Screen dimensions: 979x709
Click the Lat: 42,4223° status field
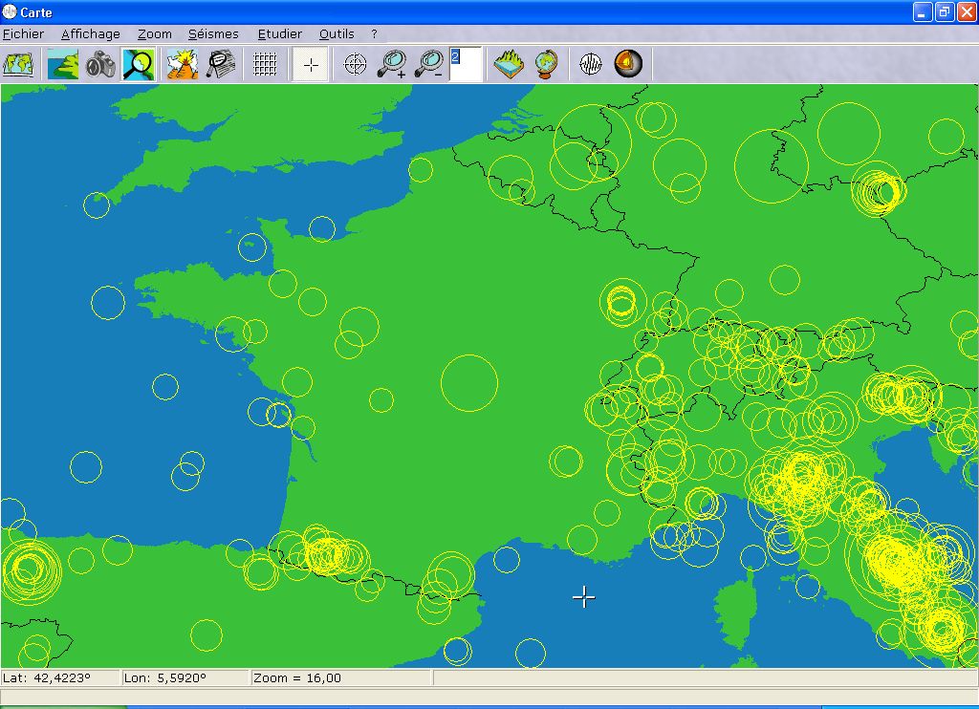[x=60, y=677]
